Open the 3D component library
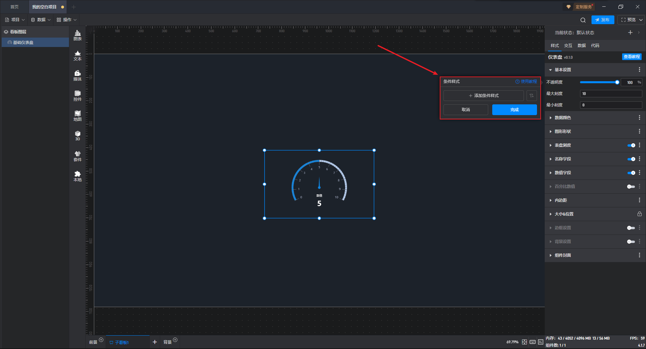646x349 pixels. 77,136
